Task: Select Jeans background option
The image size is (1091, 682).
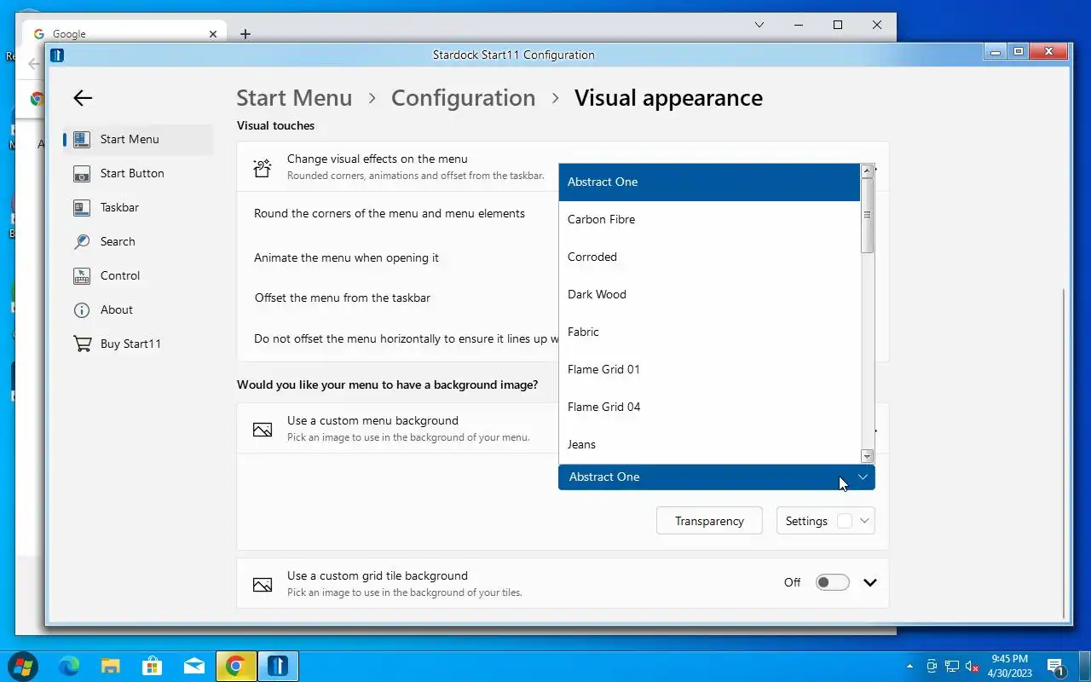Action: coord(709,444)
